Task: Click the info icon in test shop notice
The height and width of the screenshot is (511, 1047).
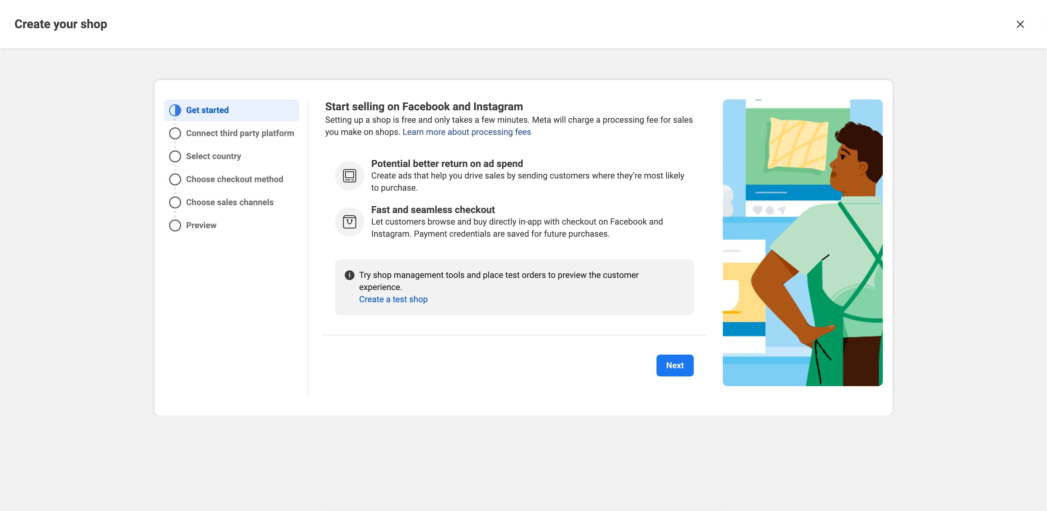Action: click(x=349, y=275)
